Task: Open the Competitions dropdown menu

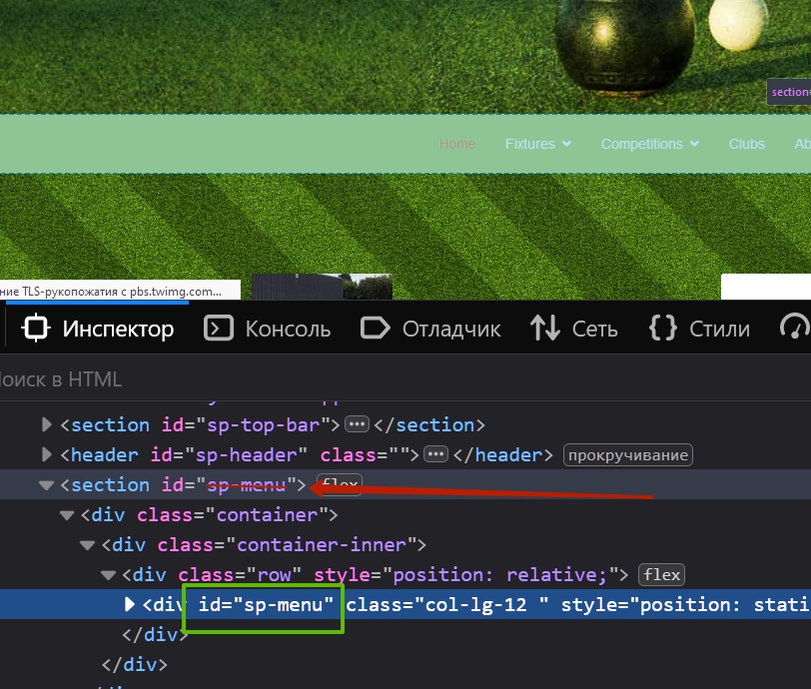Action: pyautogui.click(x=649, y=144)
